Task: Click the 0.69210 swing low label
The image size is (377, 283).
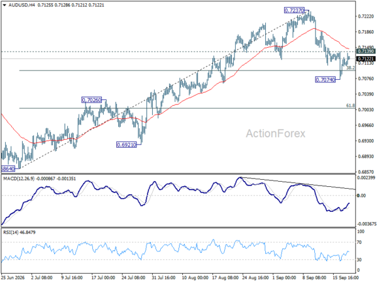Action: pos(126,145)
